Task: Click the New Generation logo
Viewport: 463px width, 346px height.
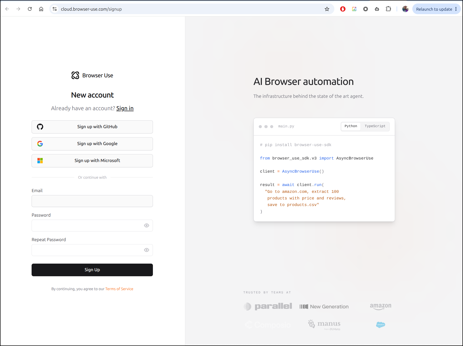Action: (x=324, y=307)
